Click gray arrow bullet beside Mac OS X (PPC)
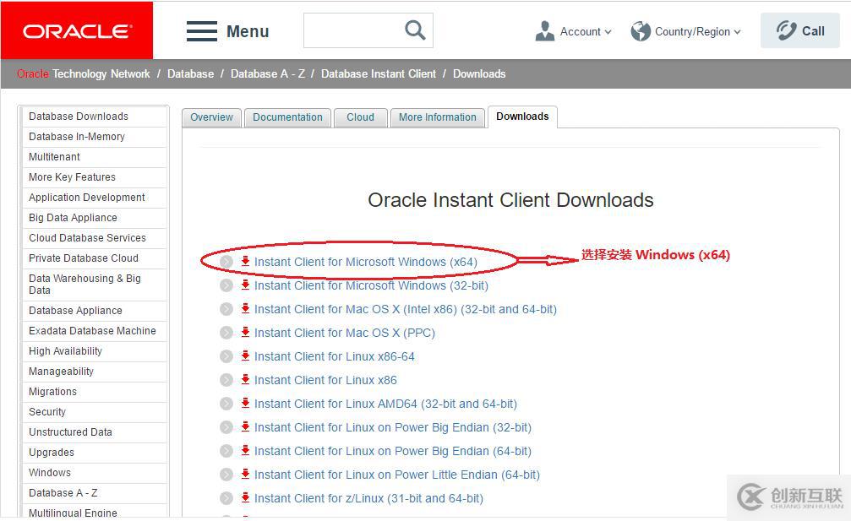 [226, 333]
